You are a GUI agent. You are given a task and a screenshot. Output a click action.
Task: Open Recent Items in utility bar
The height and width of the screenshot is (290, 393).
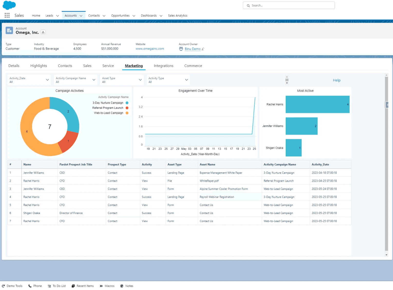[83, 286]
